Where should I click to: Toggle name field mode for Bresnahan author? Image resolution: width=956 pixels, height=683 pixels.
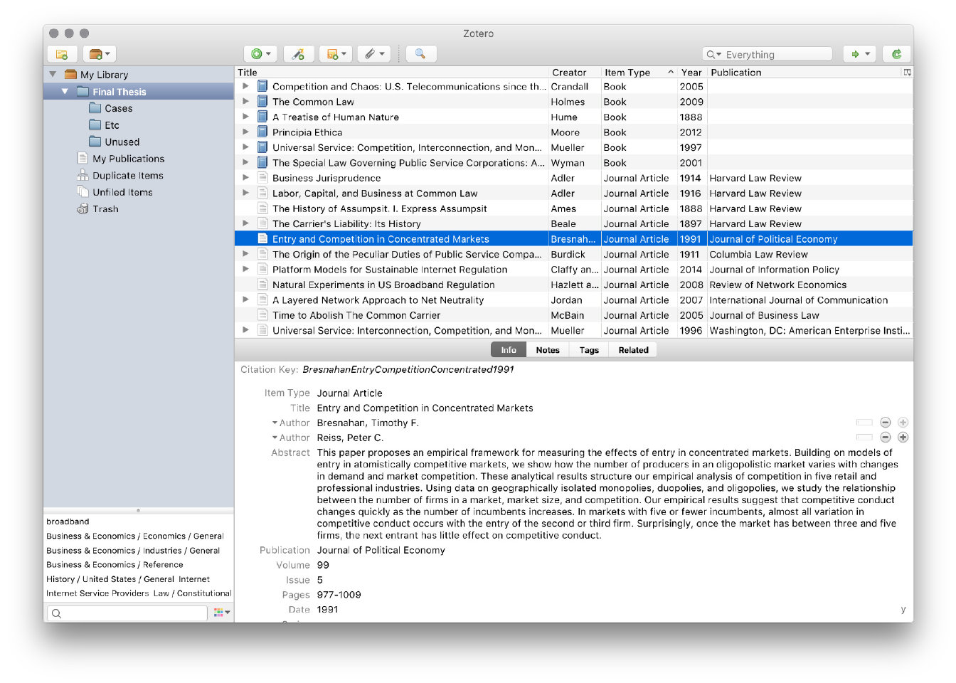[864, 423]
